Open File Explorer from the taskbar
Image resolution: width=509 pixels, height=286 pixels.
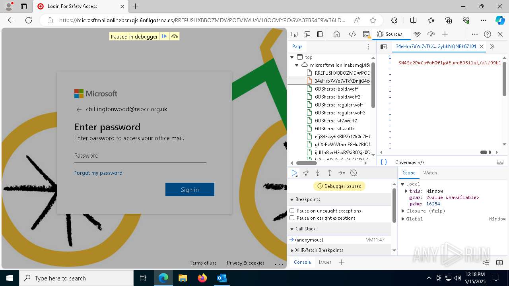[x=183, y=278]
